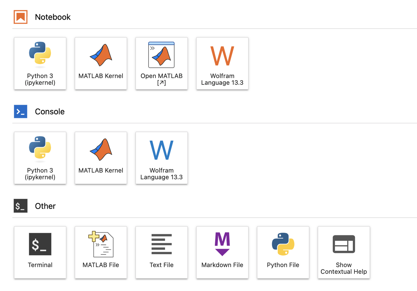Launch a Python 3 (ipykernel) notebook
Screen dimensions: 417x291
point(40,63)
